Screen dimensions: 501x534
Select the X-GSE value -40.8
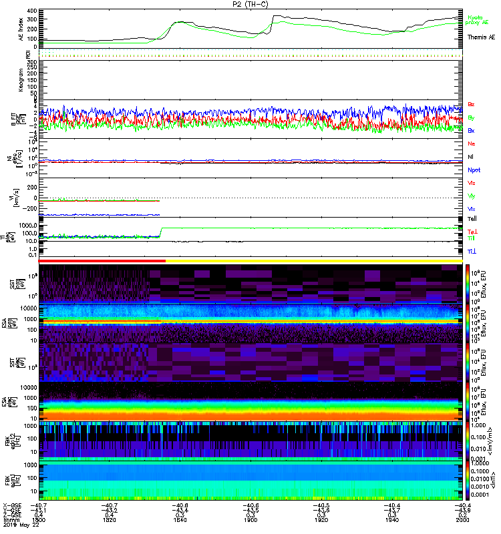click(179, 506)
